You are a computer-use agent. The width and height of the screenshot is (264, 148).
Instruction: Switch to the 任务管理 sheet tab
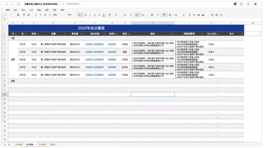[x=42, y=144]
